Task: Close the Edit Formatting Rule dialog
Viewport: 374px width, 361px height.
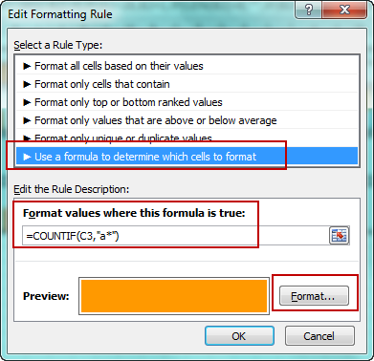Action: pos(345,11)
